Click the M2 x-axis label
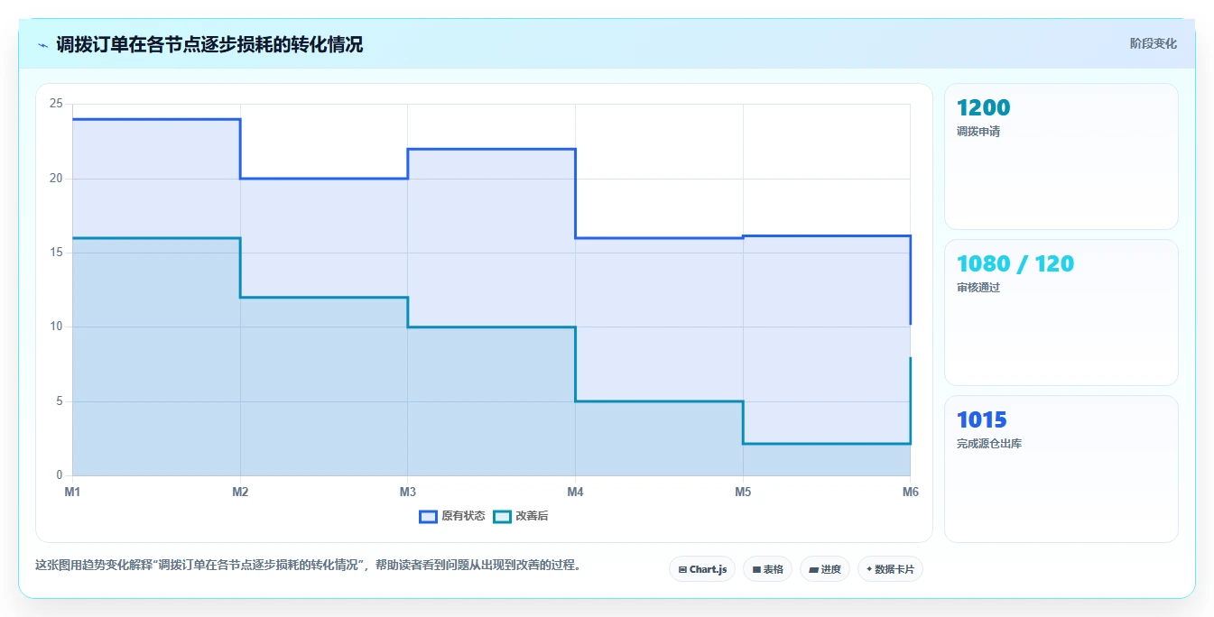The image size is (1214, 617). coord(240,492)
